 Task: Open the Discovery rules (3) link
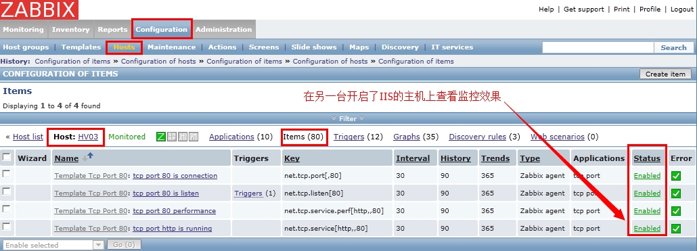click(x=477, y=137)
